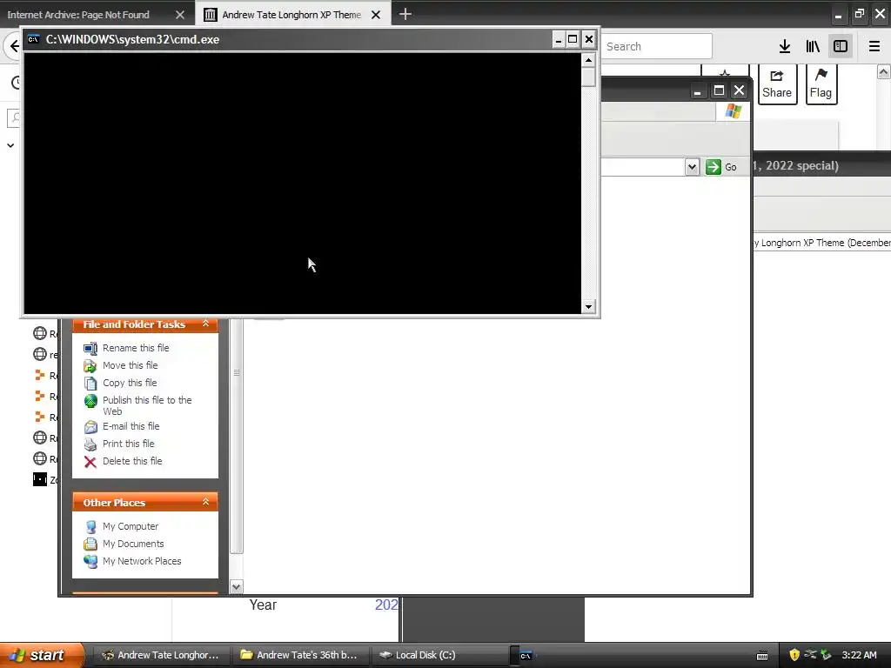Open the browser library icon
The width and height of the screenshot is (891, 668).
(x=813, y=47)
